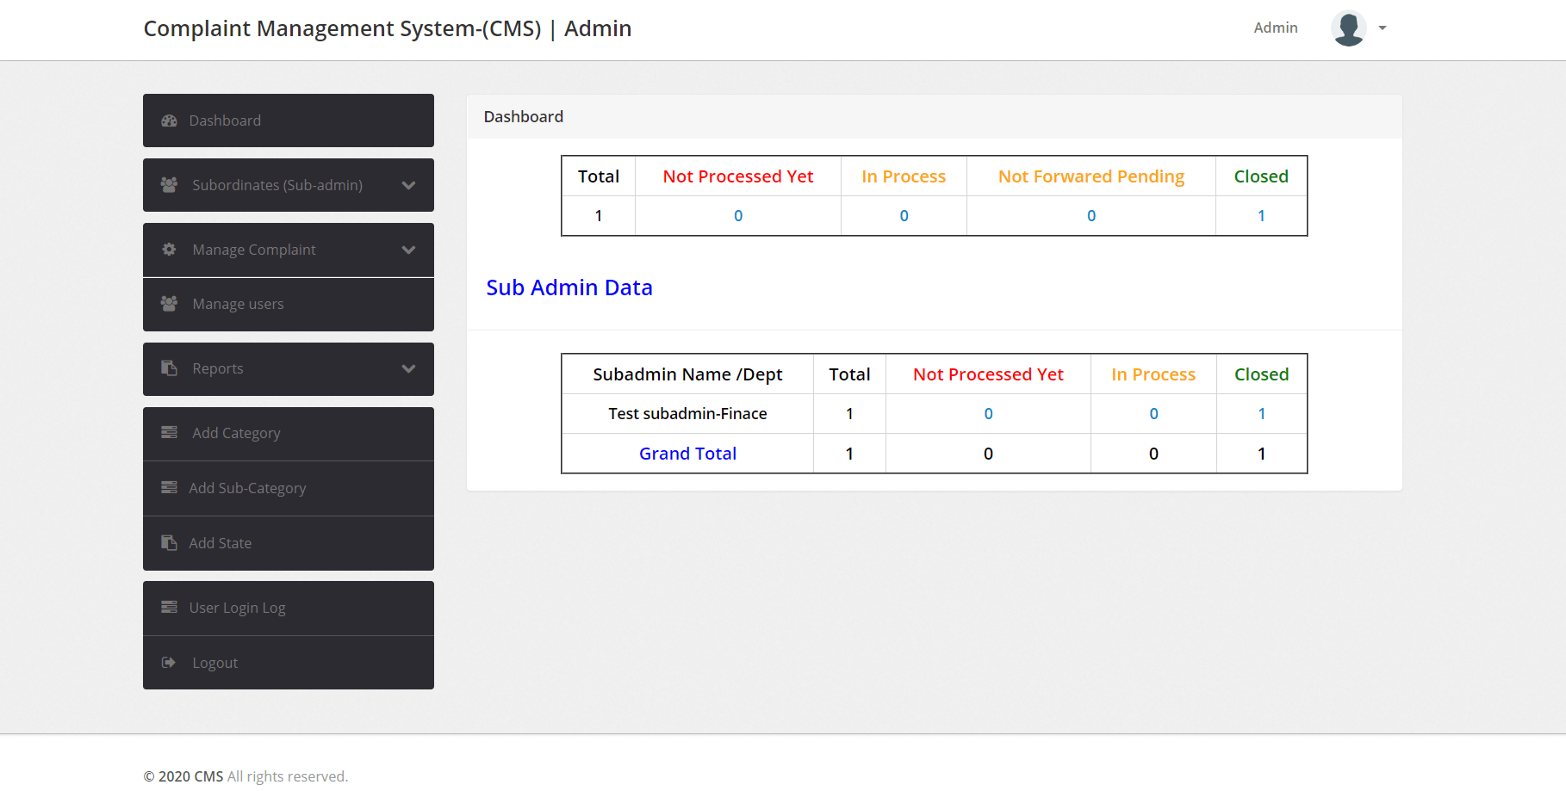Screen dimensions: 1566x791
Task: Click the Sub Admin Data heading
Action: click(569, 287)
